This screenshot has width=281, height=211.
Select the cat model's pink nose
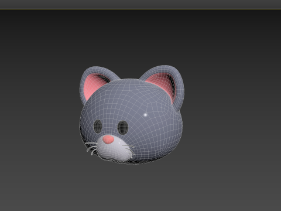point(108,139)
